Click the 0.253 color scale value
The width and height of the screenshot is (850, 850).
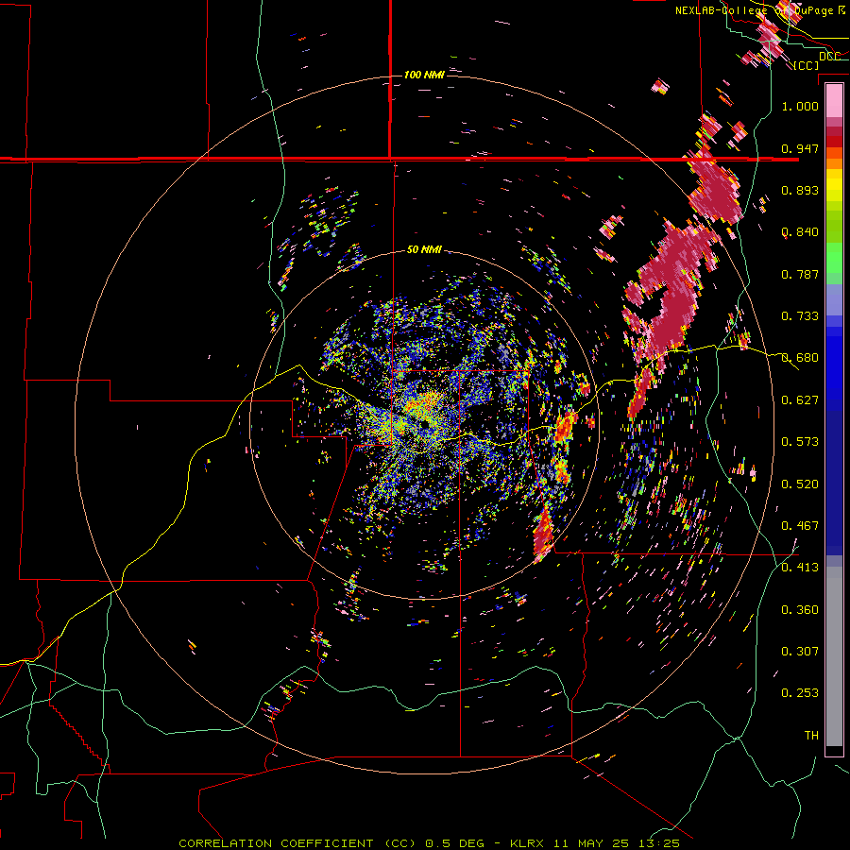(x=800, y=693)
